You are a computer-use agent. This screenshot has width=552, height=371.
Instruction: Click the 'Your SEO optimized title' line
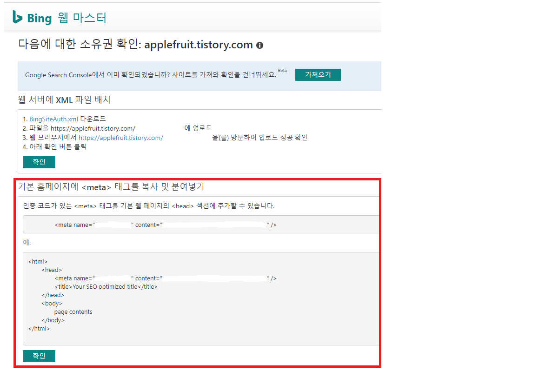(106, 287)
